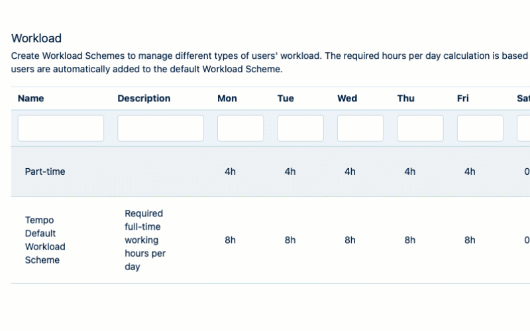Viewport: 530px width, 331px height.
Task: Click the default scheme's description text
Action: click(145, 240)
